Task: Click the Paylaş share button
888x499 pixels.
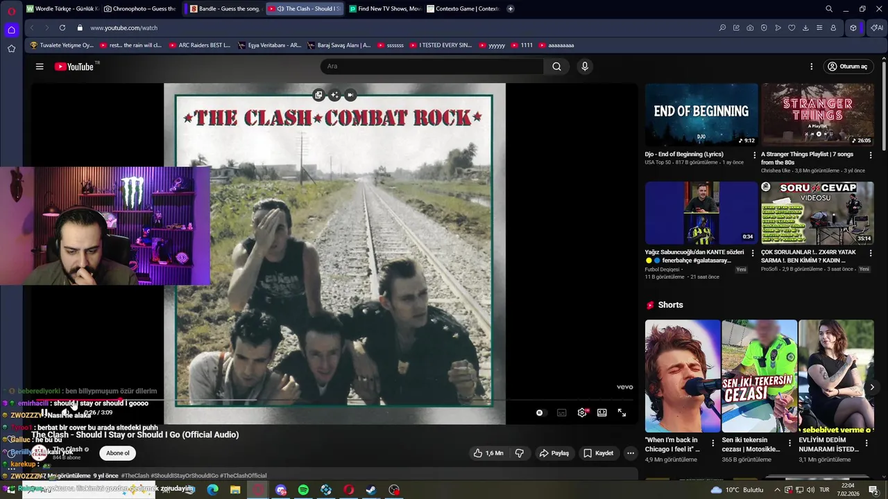Action: coord(554,453)
